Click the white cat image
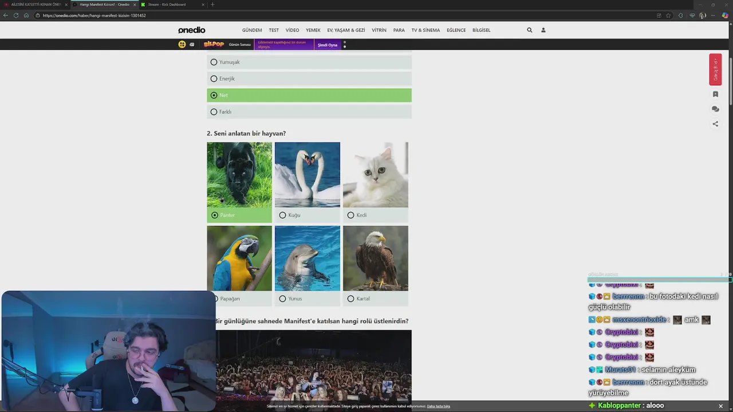This screenshot has width=733, height=412. (x=376, y=175)
